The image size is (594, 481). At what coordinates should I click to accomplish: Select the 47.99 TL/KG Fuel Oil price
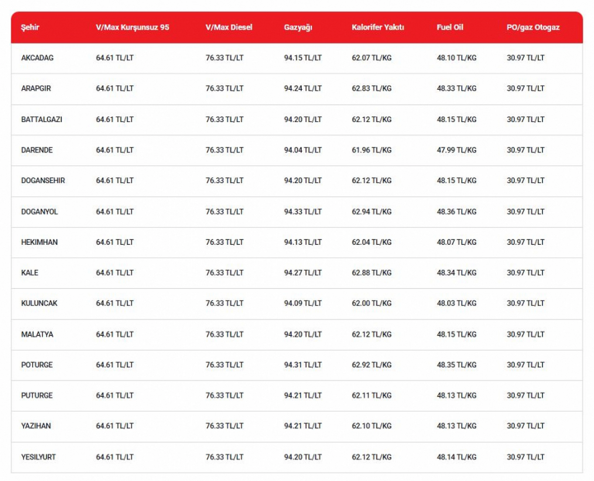click(457, 150)
